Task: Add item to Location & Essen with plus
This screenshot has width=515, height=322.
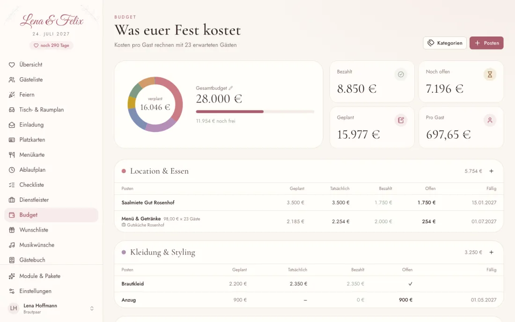Action: (491, 171)
